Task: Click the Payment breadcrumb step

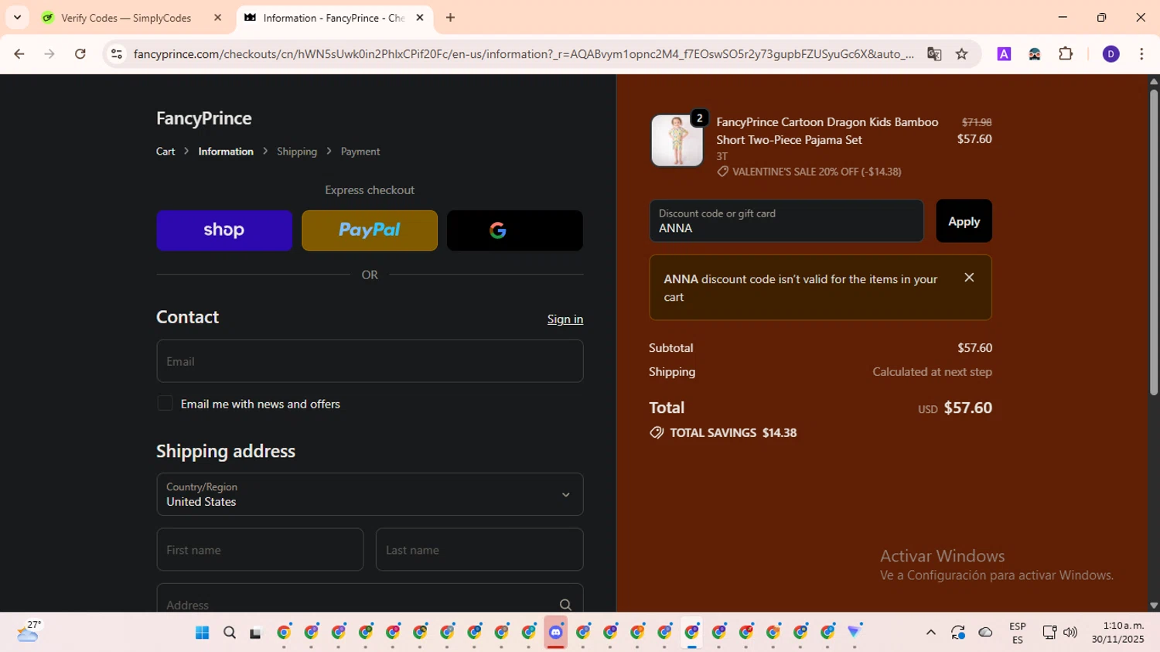Action: click(360, 152)
